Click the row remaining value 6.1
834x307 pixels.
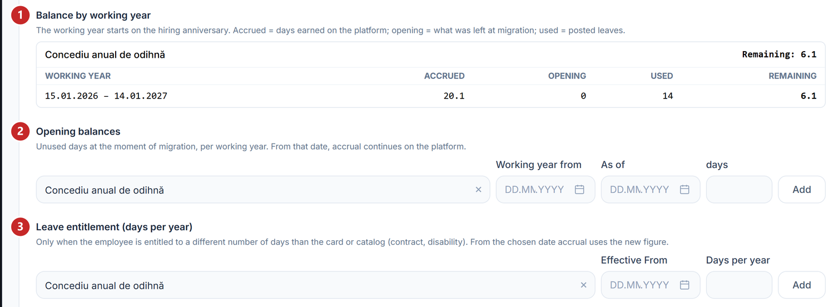tap(808, 96)
